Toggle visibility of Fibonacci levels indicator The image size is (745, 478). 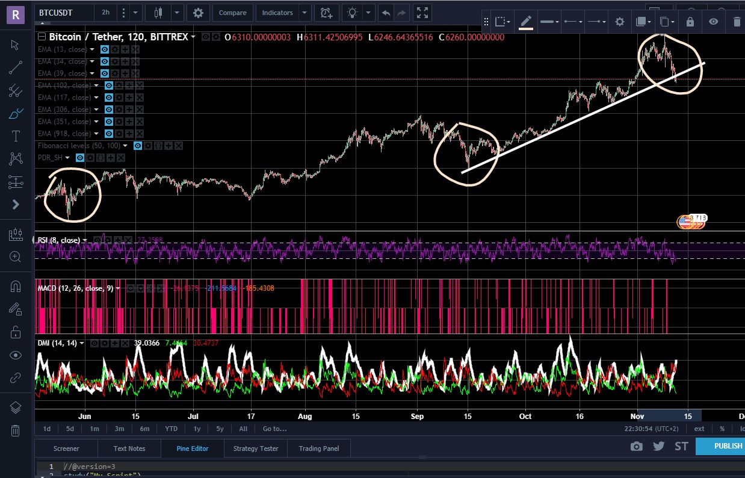(x=138, y=146)
